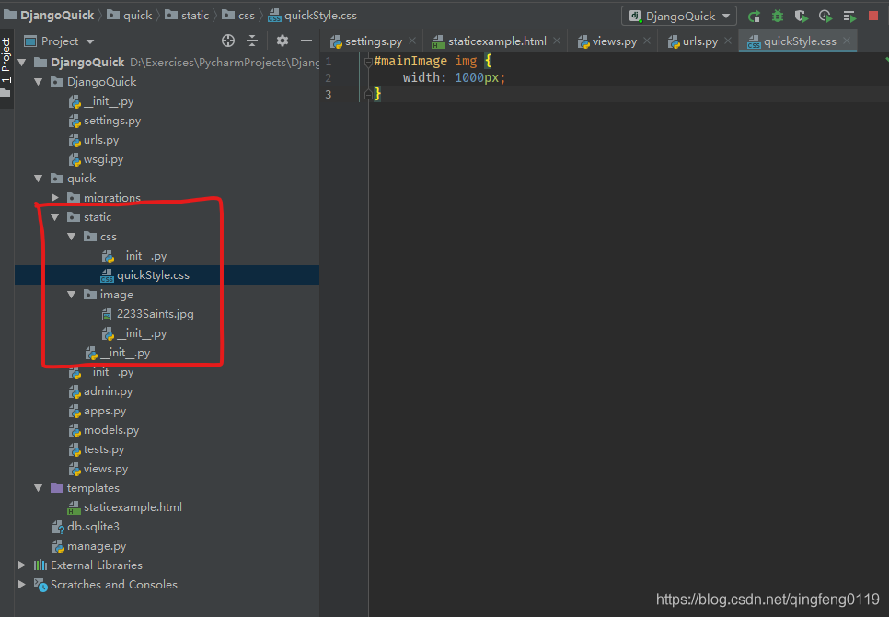Run with profiler clock icon

point(825,17)
